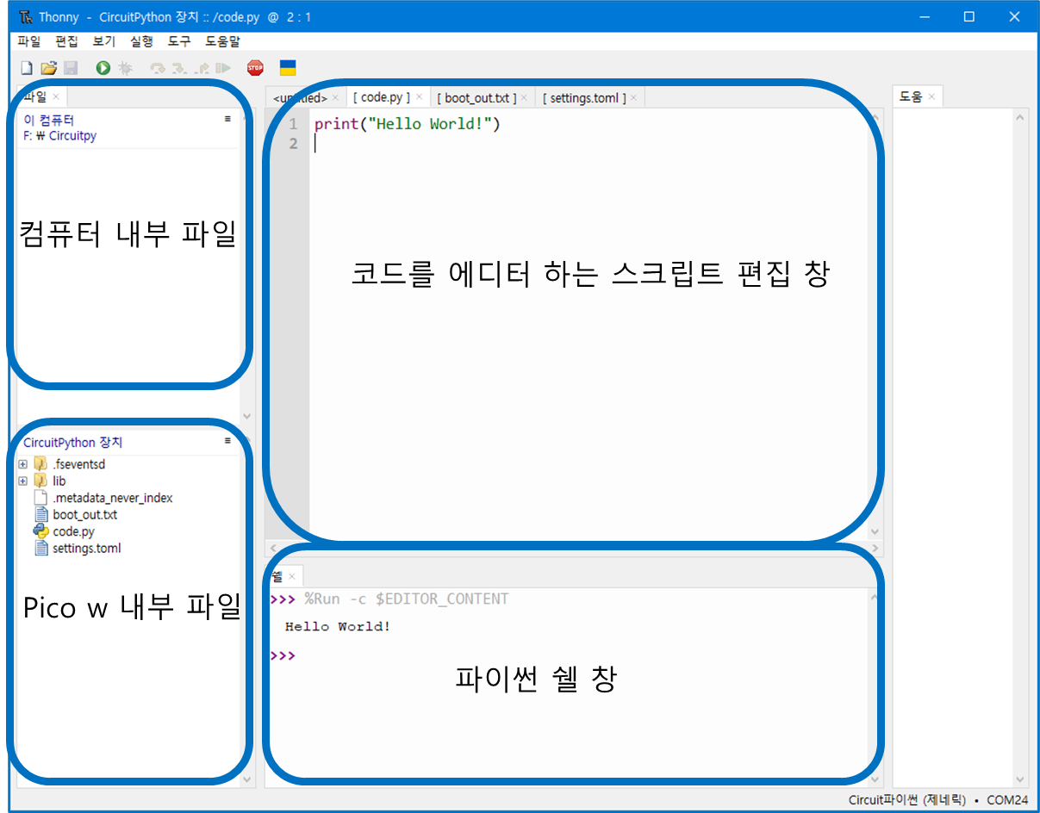Click the code.py Python file icon

point(40,531)
